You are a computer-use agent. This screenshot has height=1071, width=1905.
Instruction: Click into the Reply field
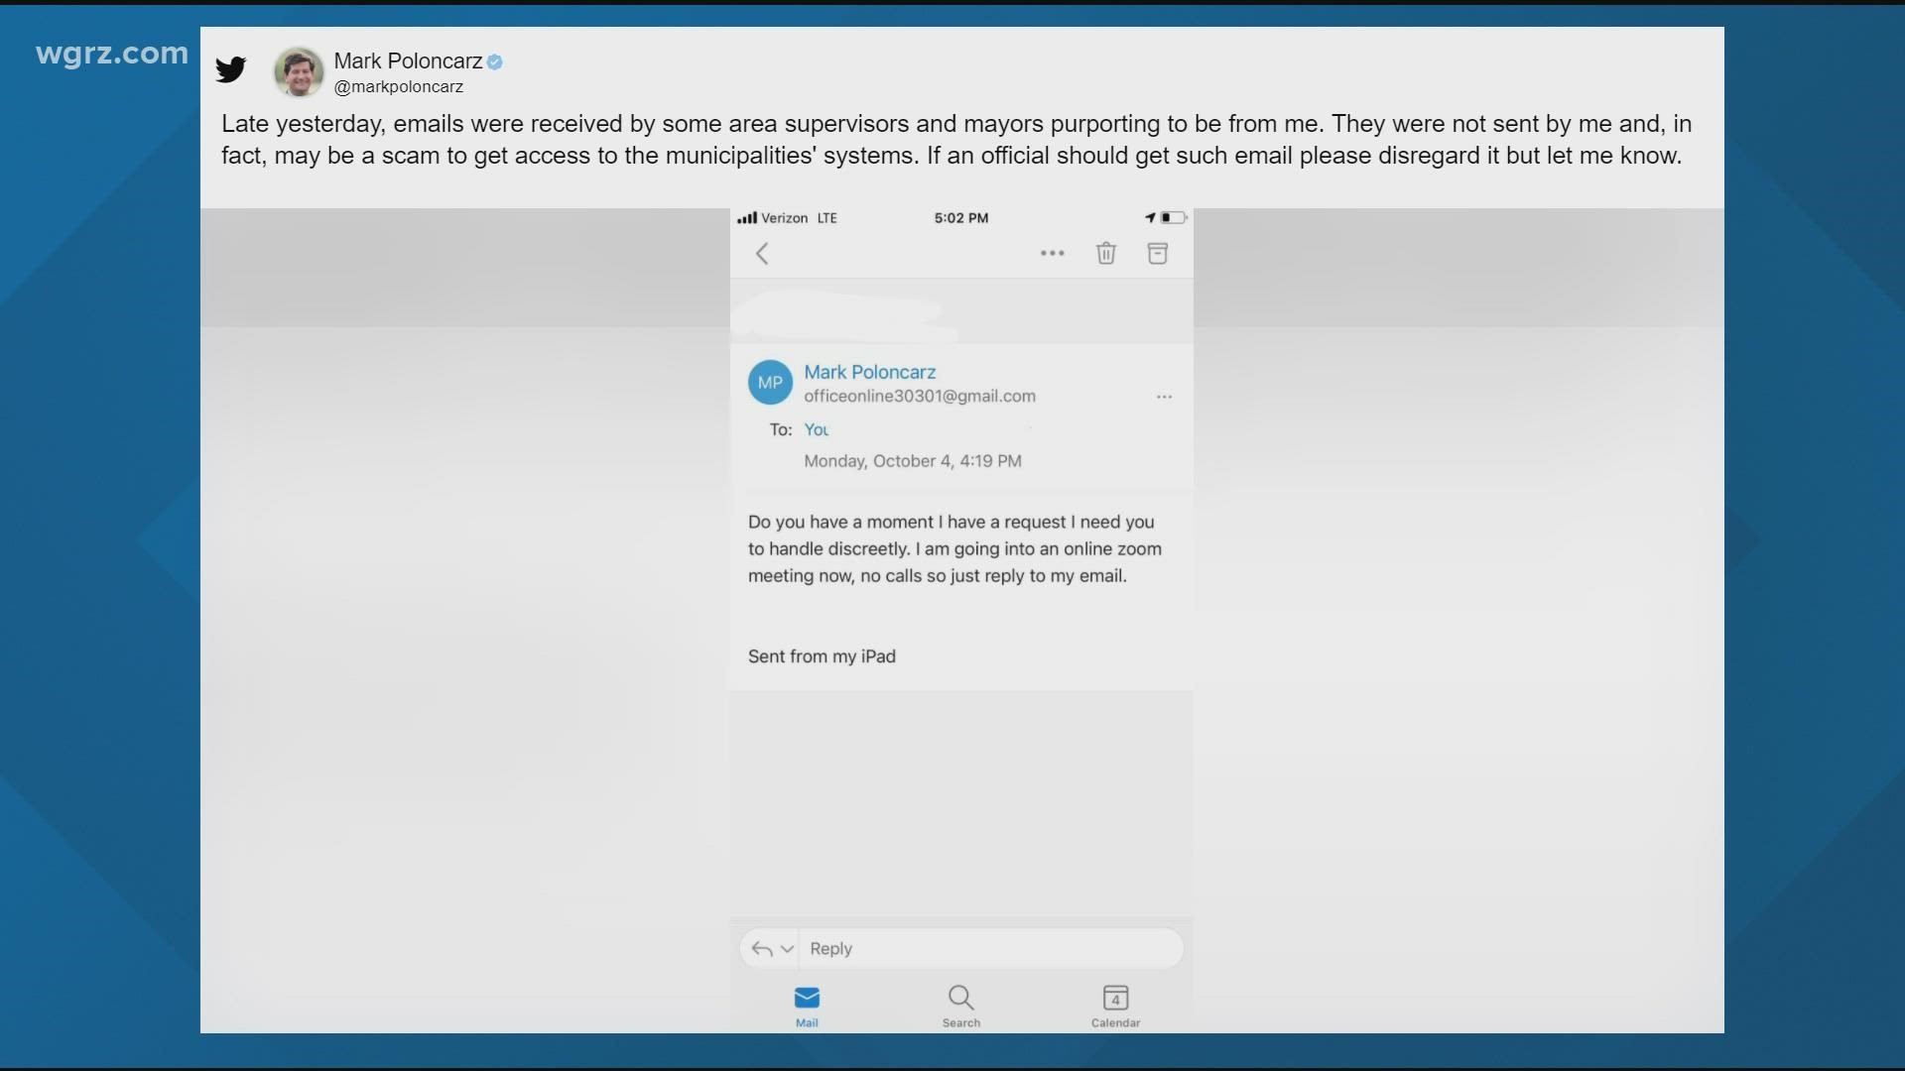point(990,949)
